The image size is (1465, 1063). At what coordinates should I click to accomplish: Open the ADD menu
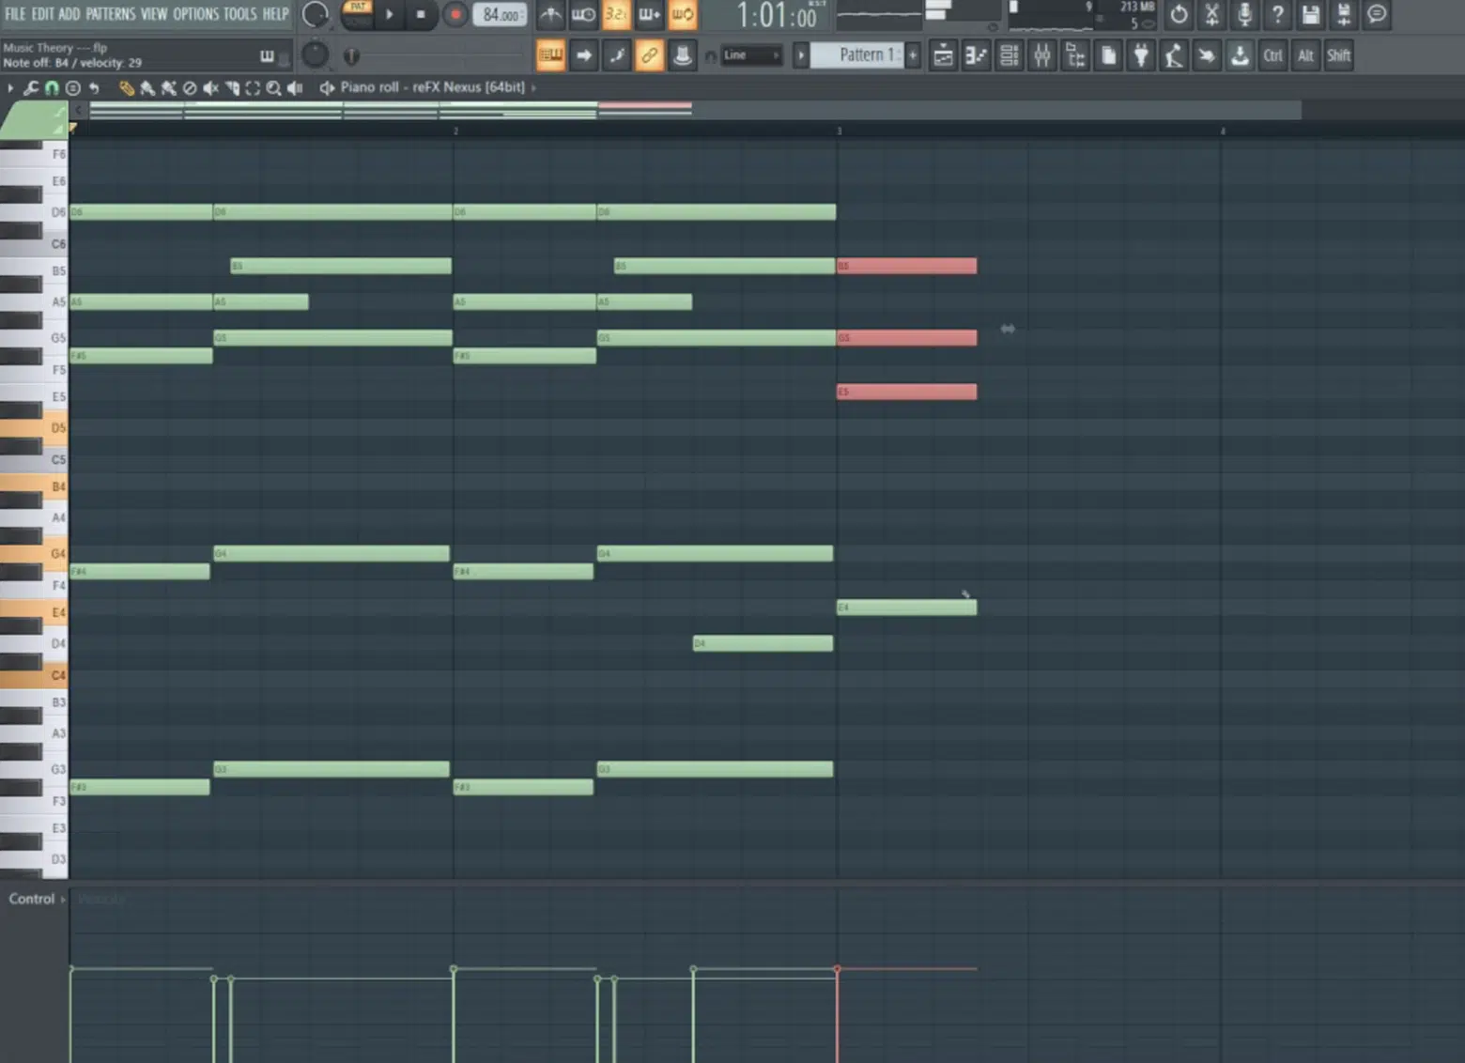tap(69, 14)
